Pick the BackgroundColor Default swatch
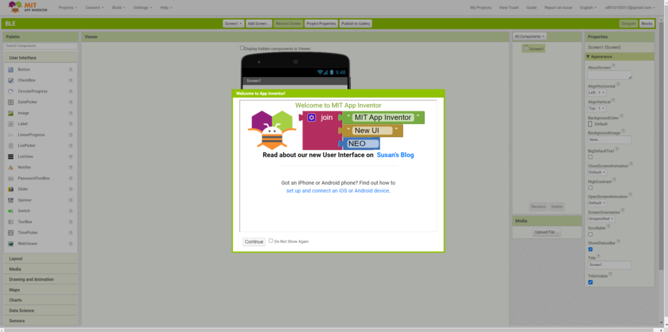The height and width of the screenshot is (332, 668). click(590, 124)
